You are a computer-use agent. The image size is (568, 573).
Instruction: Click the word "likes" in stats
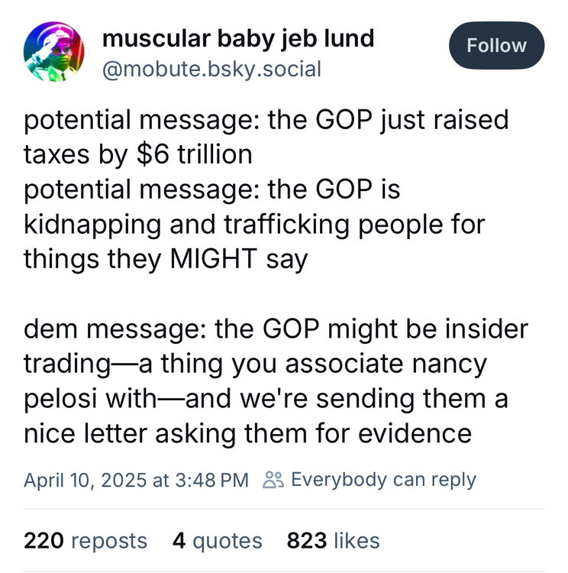tap(356, 541)
